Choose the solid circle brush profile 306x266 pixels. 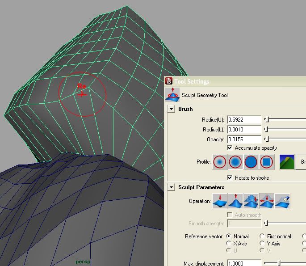(x=251, y=162)
